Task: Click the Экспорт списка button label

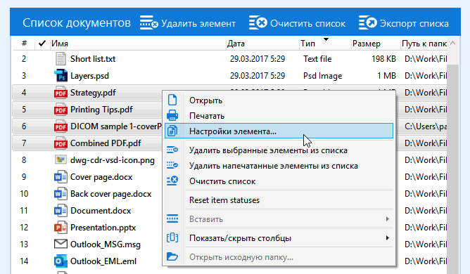Action: tap(414, 23)
